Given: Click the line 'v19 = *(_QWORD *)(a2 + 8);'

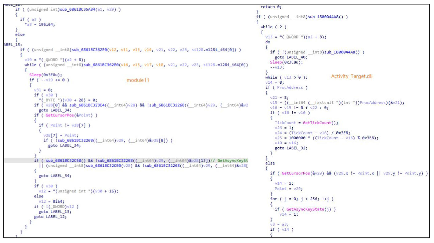Looking at the screenshot, I should 55,60.
